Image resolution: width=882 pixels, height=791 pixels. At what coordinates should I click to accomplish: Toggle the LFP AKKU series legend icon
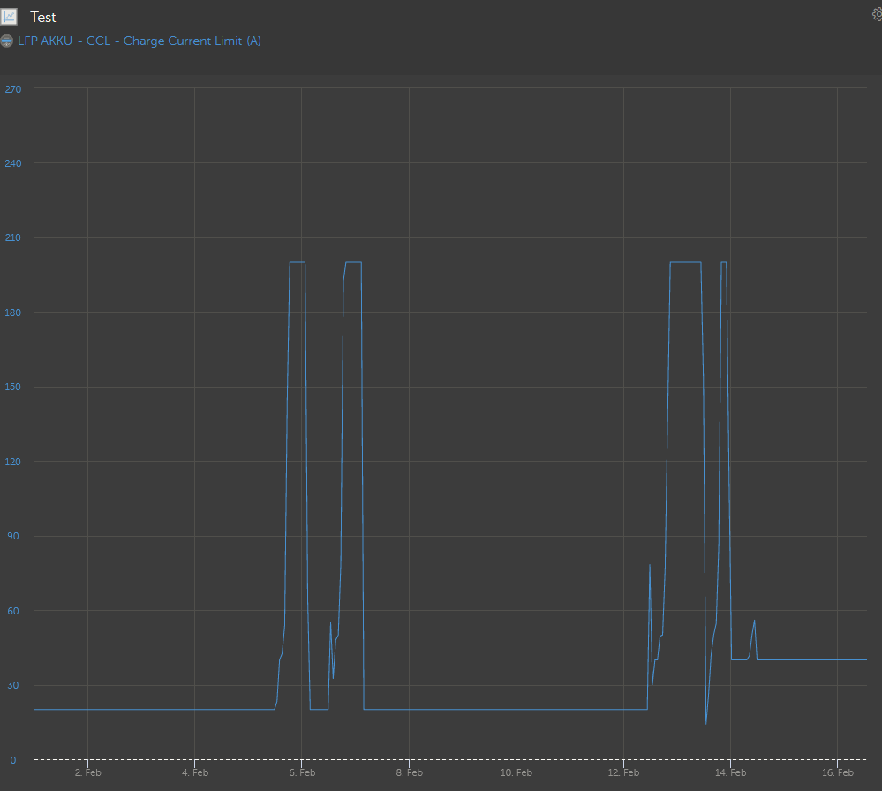[x=6, y=41]
